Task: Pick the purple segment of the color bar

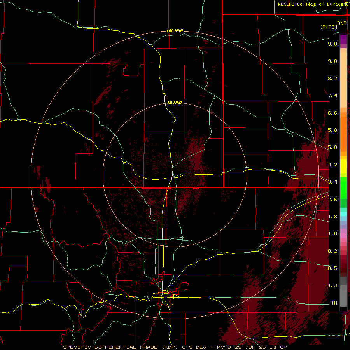Action: pos(343,39)
